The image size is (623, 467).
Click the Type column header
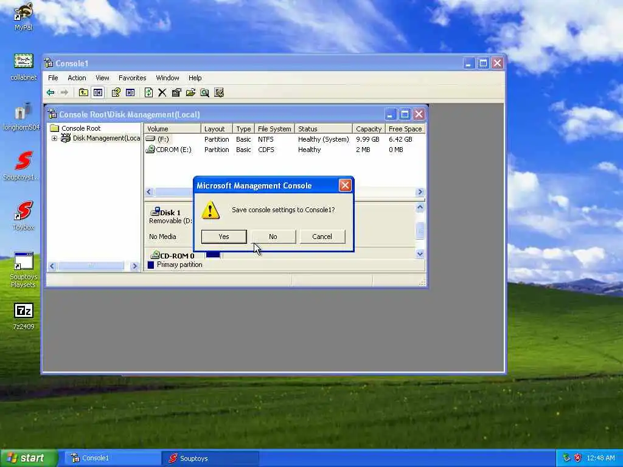pyautogui.click(x=243, y=129)
